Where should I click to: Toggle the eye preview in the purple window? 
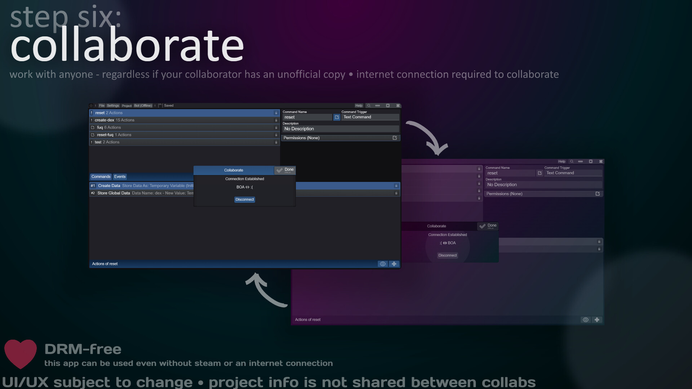point(585,319)
